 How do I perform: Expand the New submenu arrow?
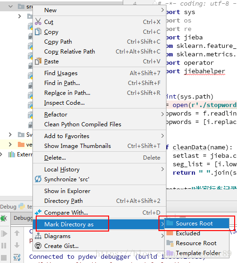pyautogui.click(x=162, y=10)
